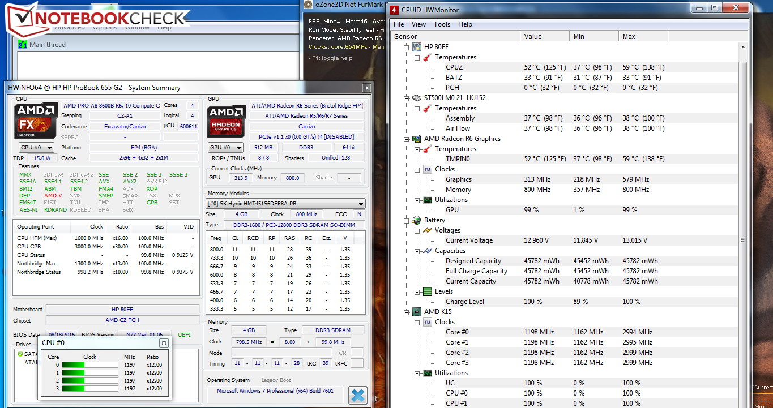Click the Core 1 clock progress bar
Image resolution: width=773 pixels, height=408 pixels.
point(89,373)
